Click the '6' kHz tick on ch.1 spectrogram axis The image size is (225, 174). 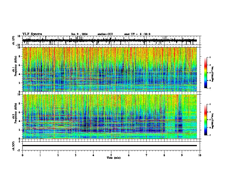tap(20, 65)
